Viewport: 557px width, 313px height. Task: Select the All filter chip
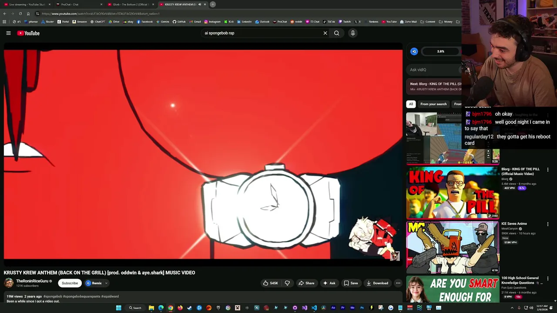pyautogui.click(x=411, y=104)
